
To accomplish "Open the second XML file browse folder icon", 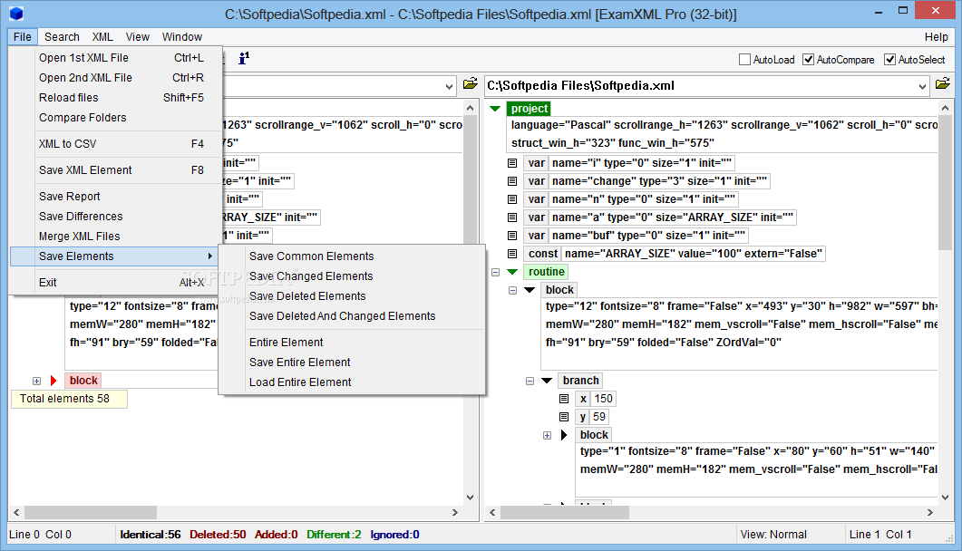I will coord(942,84).
